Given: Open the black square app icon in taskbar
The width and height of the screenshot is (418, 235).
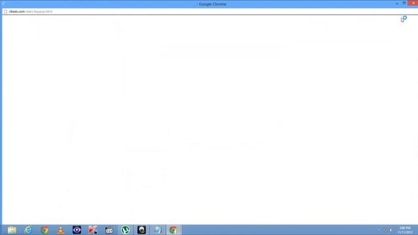Looking at the screenshot, I should point(142,230).
